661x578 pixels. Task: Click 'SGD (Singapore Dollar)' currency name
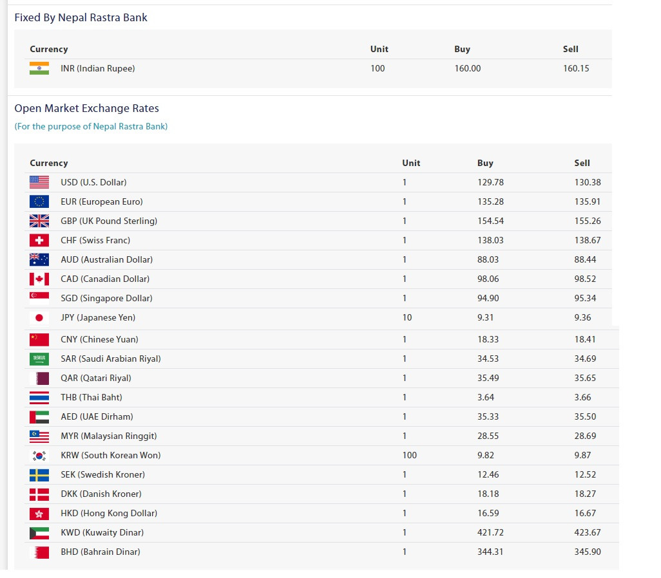[x=107, y=298]
